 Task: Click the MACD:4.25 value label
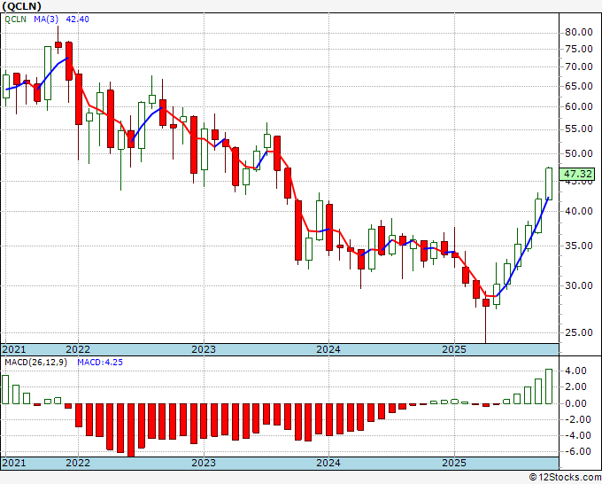[x=100, y=363]
